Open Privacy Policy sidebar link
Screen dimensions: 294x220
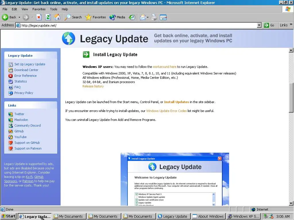click(24, 93)
